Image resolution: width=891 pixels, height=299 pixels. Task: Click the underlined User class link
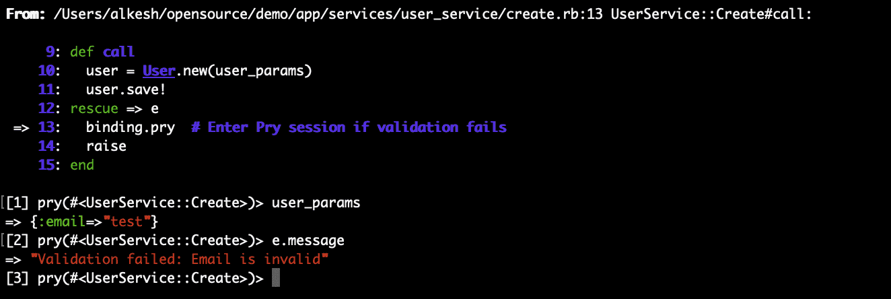pos(159,71)
